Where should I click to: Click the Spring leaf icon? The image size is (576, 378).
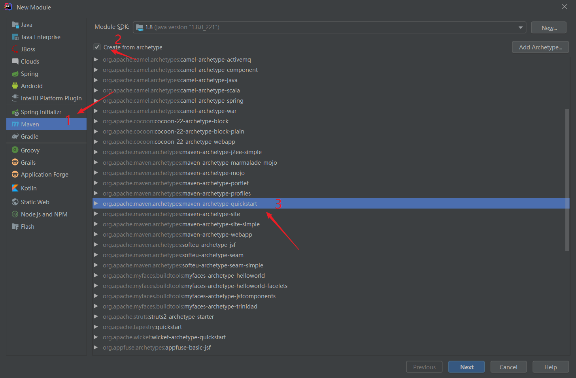point(15,74)
